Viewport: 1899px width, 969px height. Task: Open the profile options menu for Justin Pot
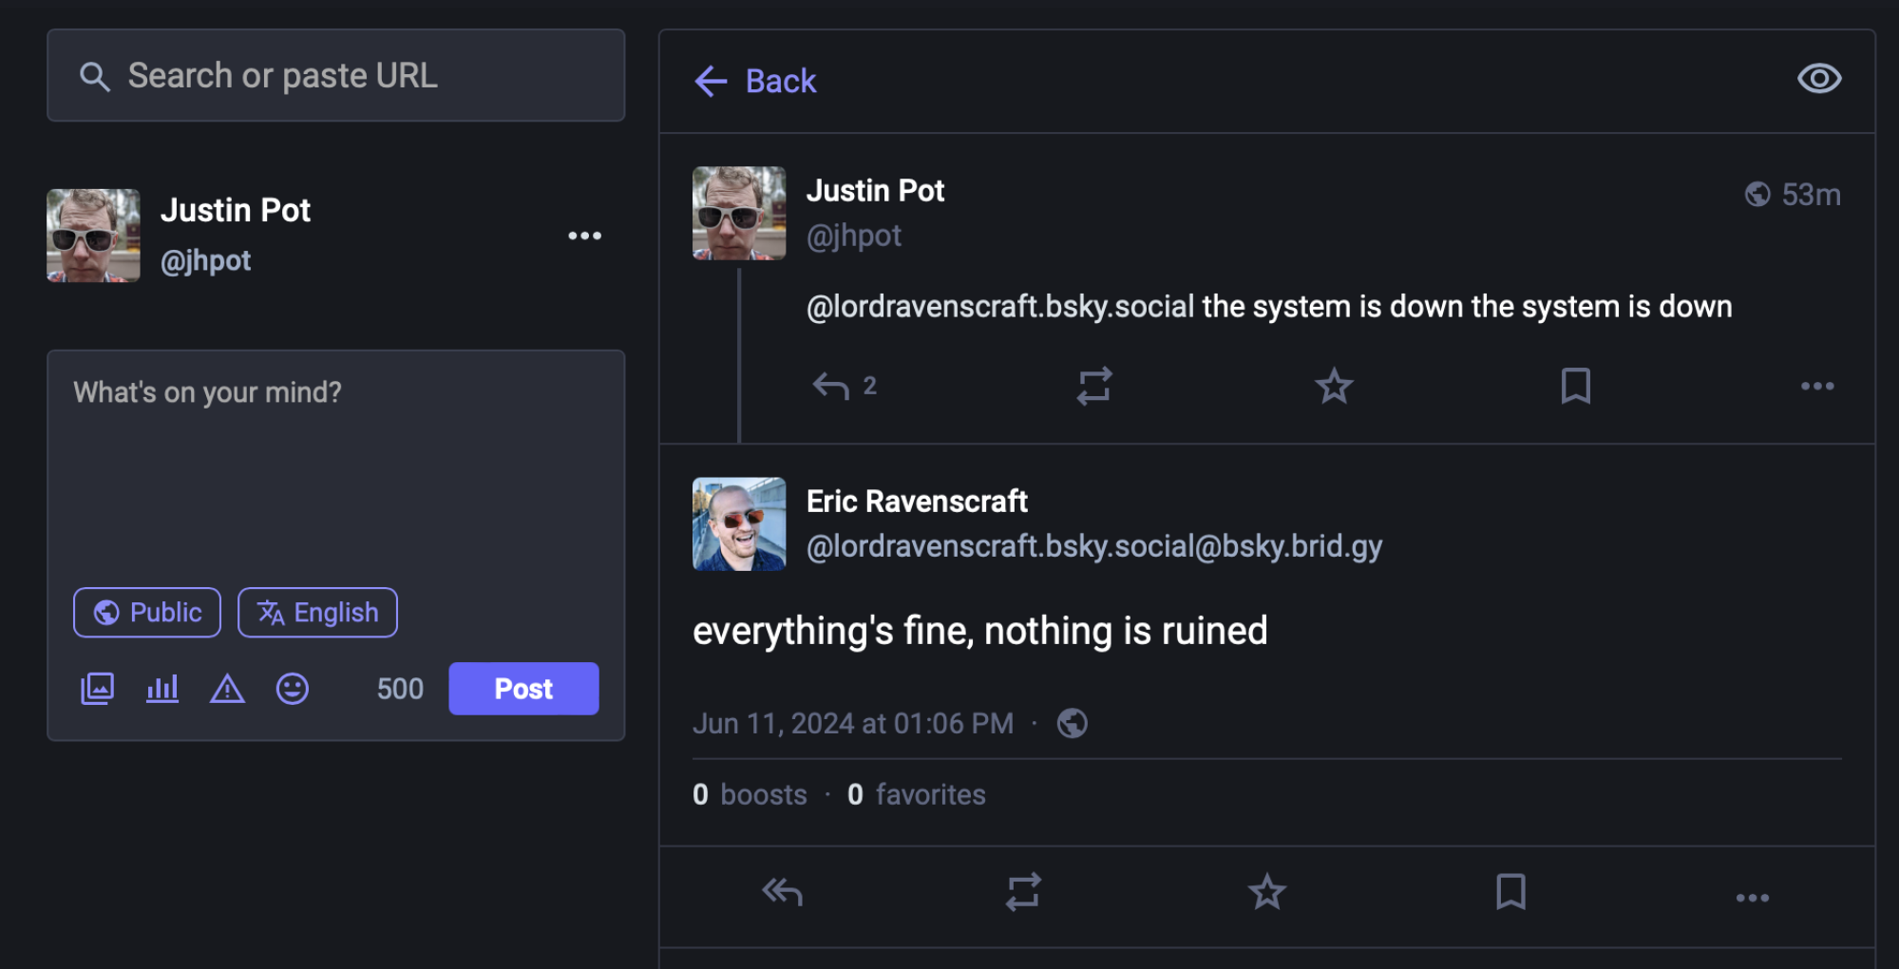point(585,236)
